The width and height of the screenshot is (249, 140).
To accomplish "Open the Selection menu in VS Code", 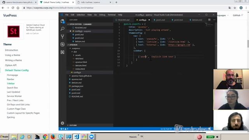I will tap(81, 15).
